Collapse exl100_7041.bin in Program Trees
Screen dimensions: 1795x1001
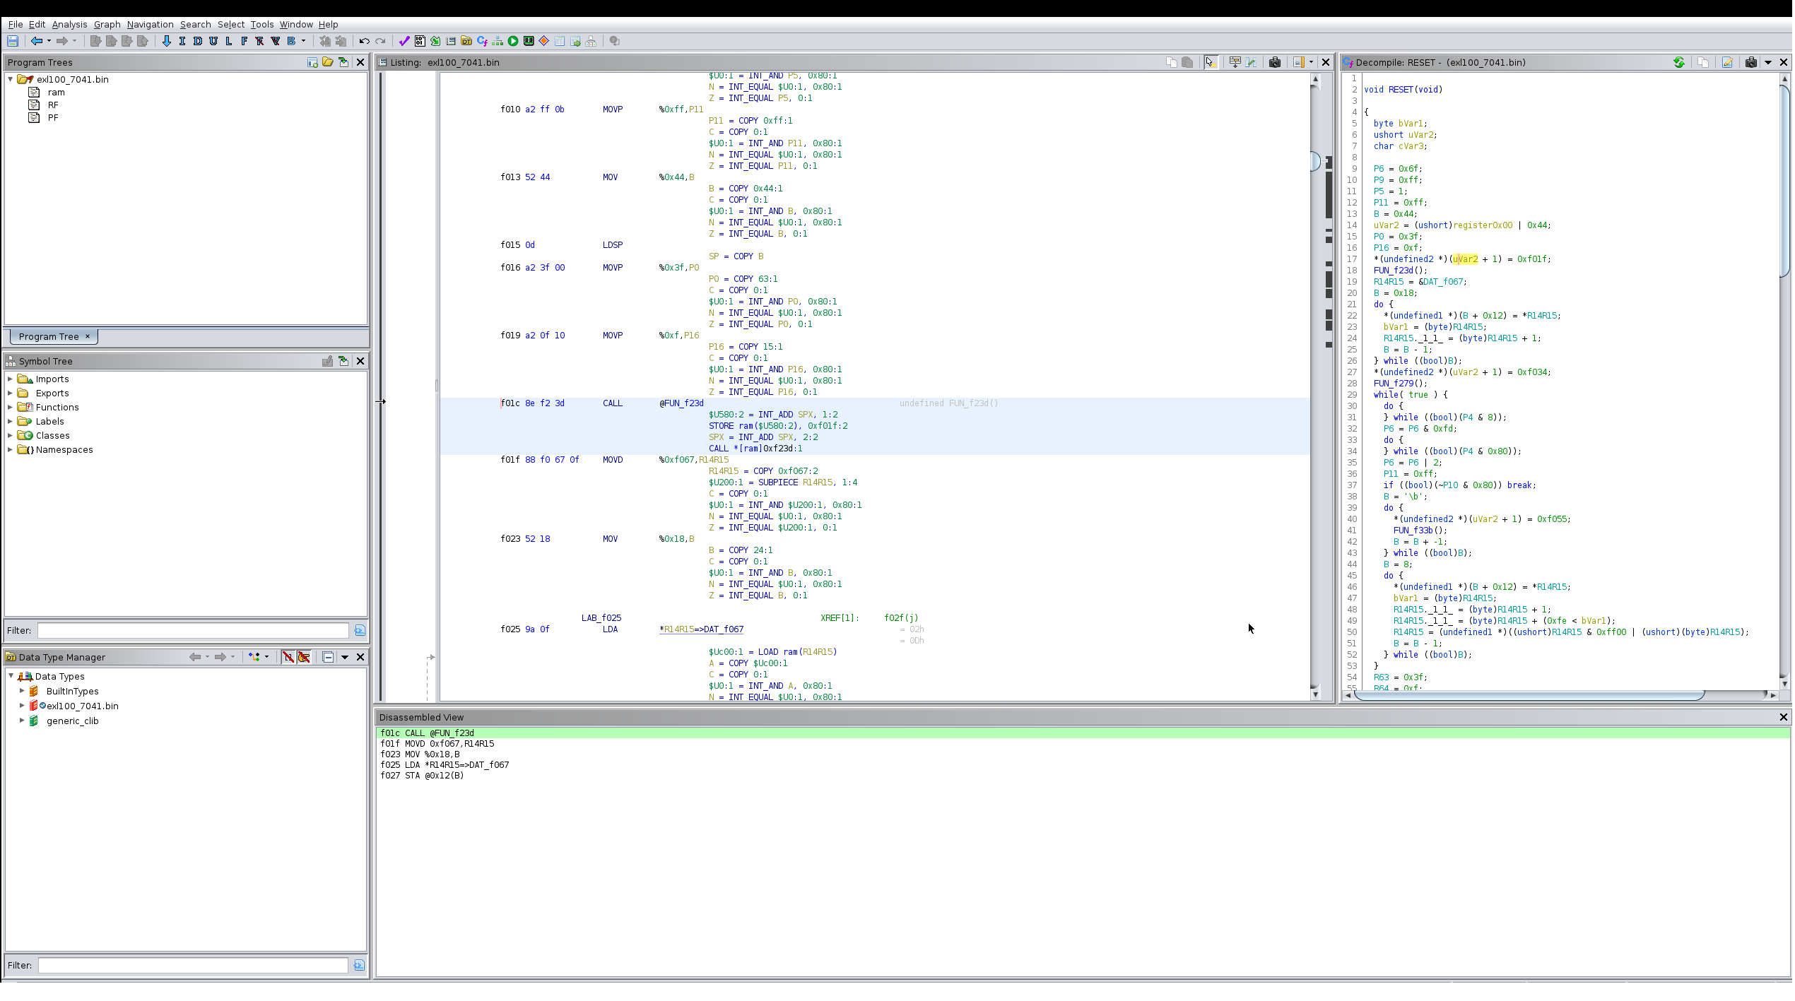(x=11, y=79)
